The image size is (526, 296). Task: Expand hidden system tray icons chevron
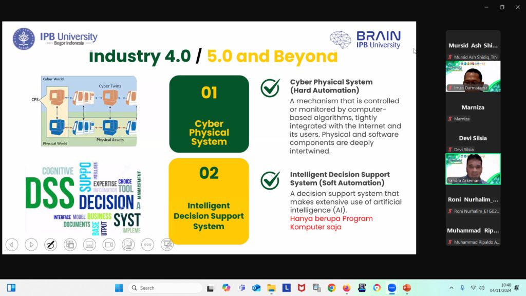(x=452, y=288)
